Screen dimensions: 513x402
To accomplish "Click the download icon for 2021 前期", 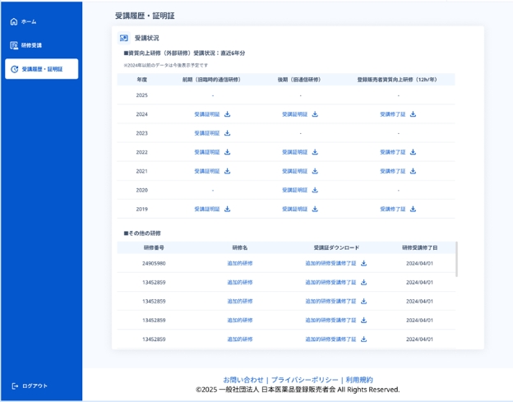I will (x=228, y=171).
